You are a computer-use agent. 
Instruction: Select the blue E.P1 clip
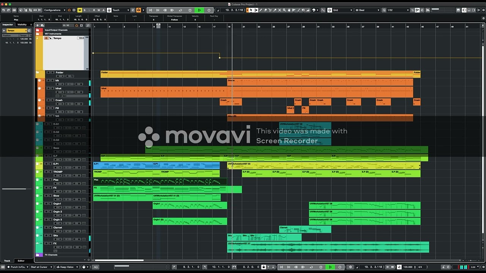123,166
